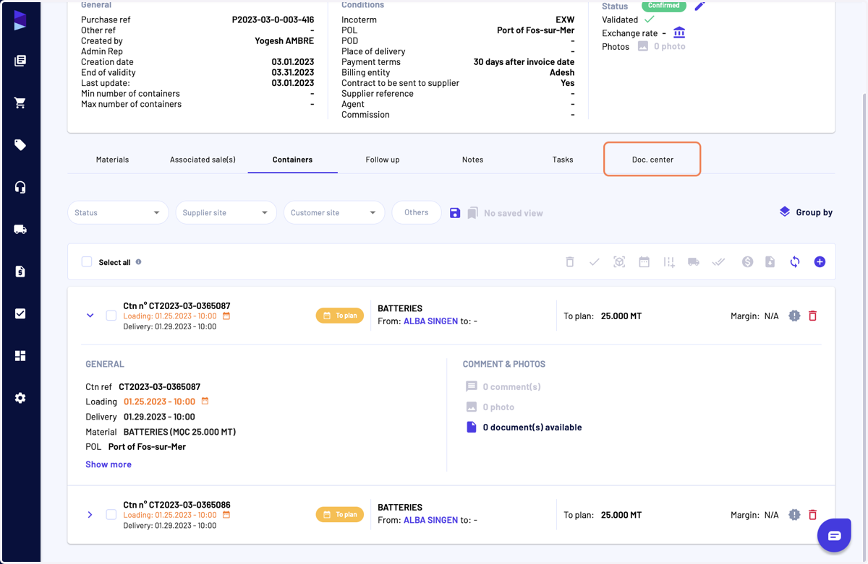868x564 pixels.
Task: Open the price tag sidebar section
Action: [20, 145]
